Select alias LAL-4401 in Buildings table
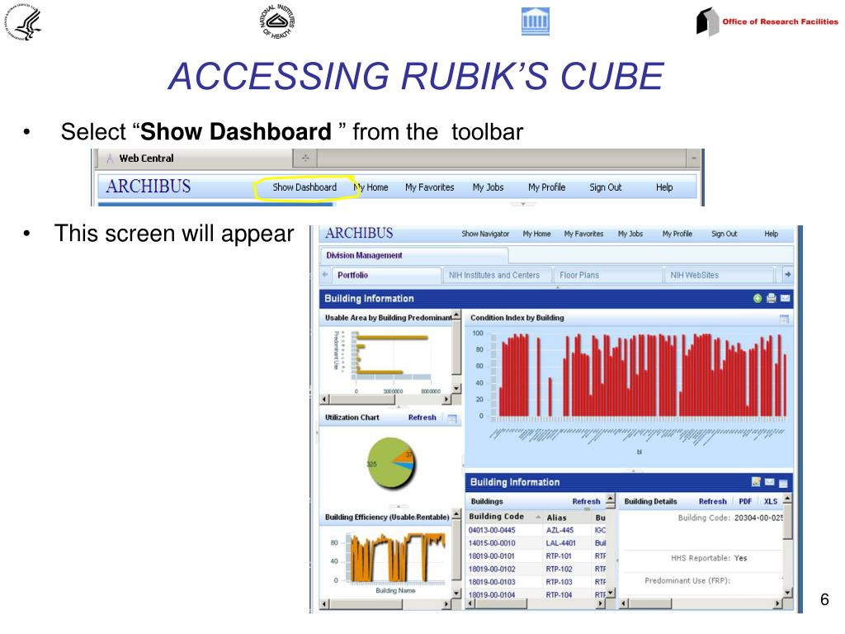845x634 pixels. (x=560, y=543)
